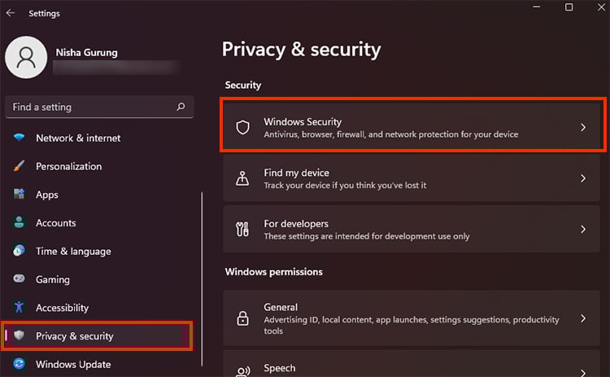Open Gaming settings section
The width and height of the screenshot is (610, 377).
[53, 279]
